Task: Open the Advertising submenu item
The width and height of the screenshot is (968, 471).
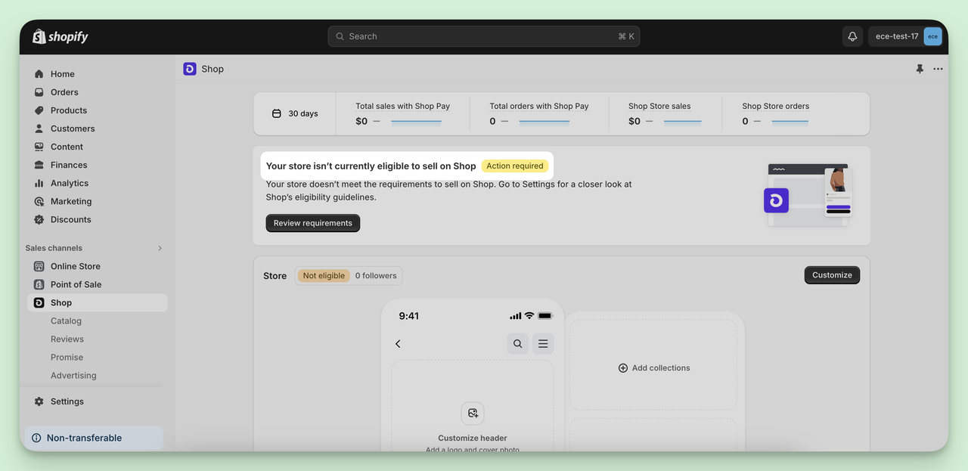Action: 73,375
